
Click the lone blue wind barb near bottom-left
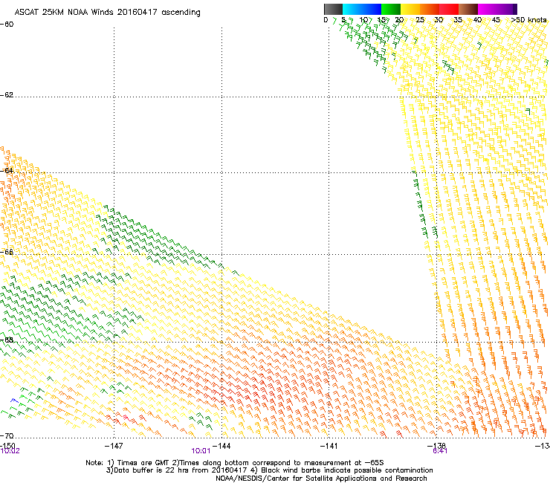tap(14, 401)
